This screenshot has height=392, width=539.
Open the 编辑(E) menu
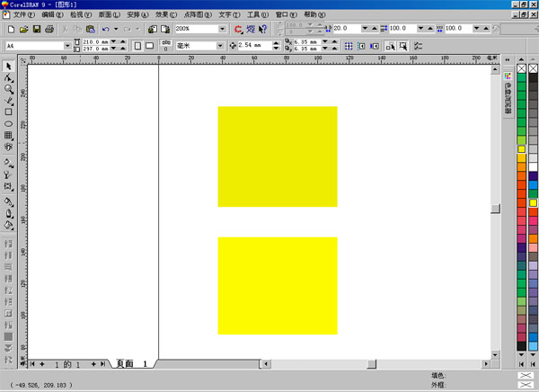pos(52,14)
